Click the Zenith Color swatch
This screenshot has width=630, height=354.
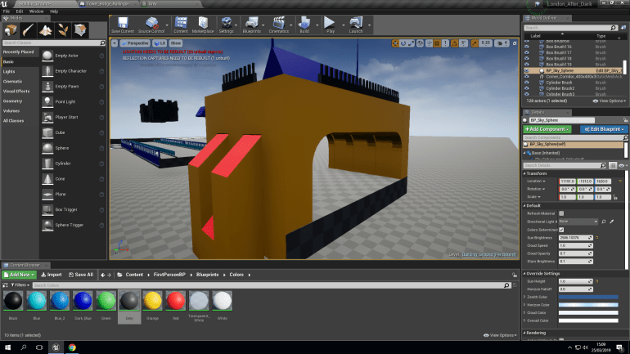pos(588,297)
